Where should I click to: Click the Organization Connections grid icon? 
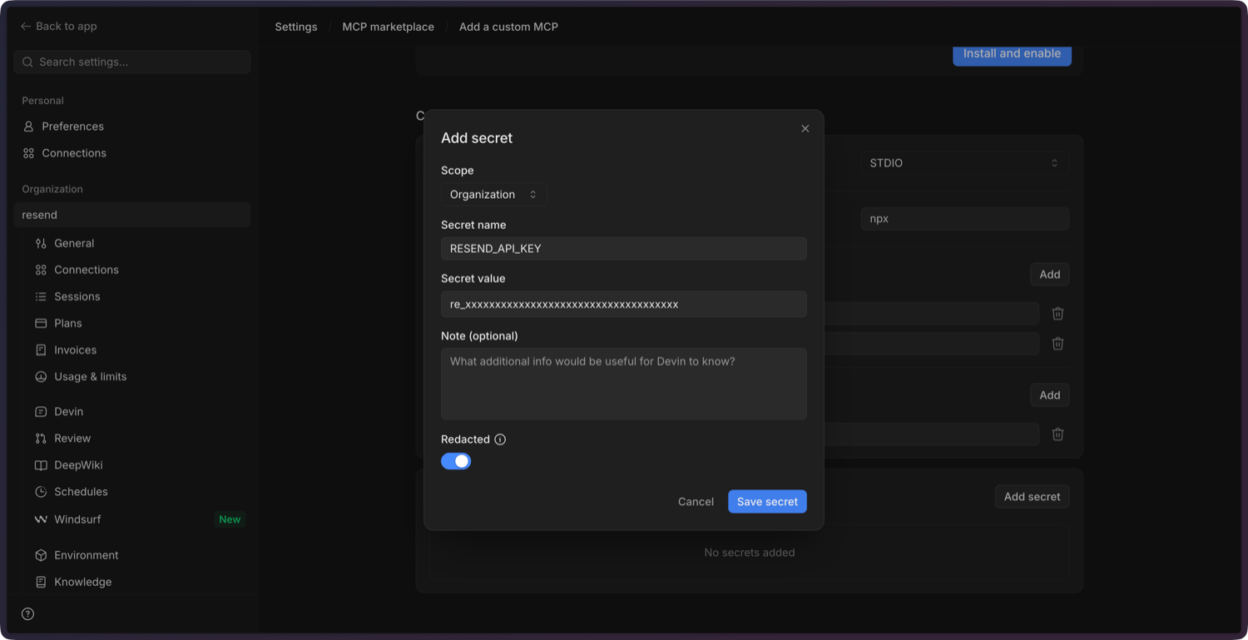pyautogui.click(x=41, y=270)
